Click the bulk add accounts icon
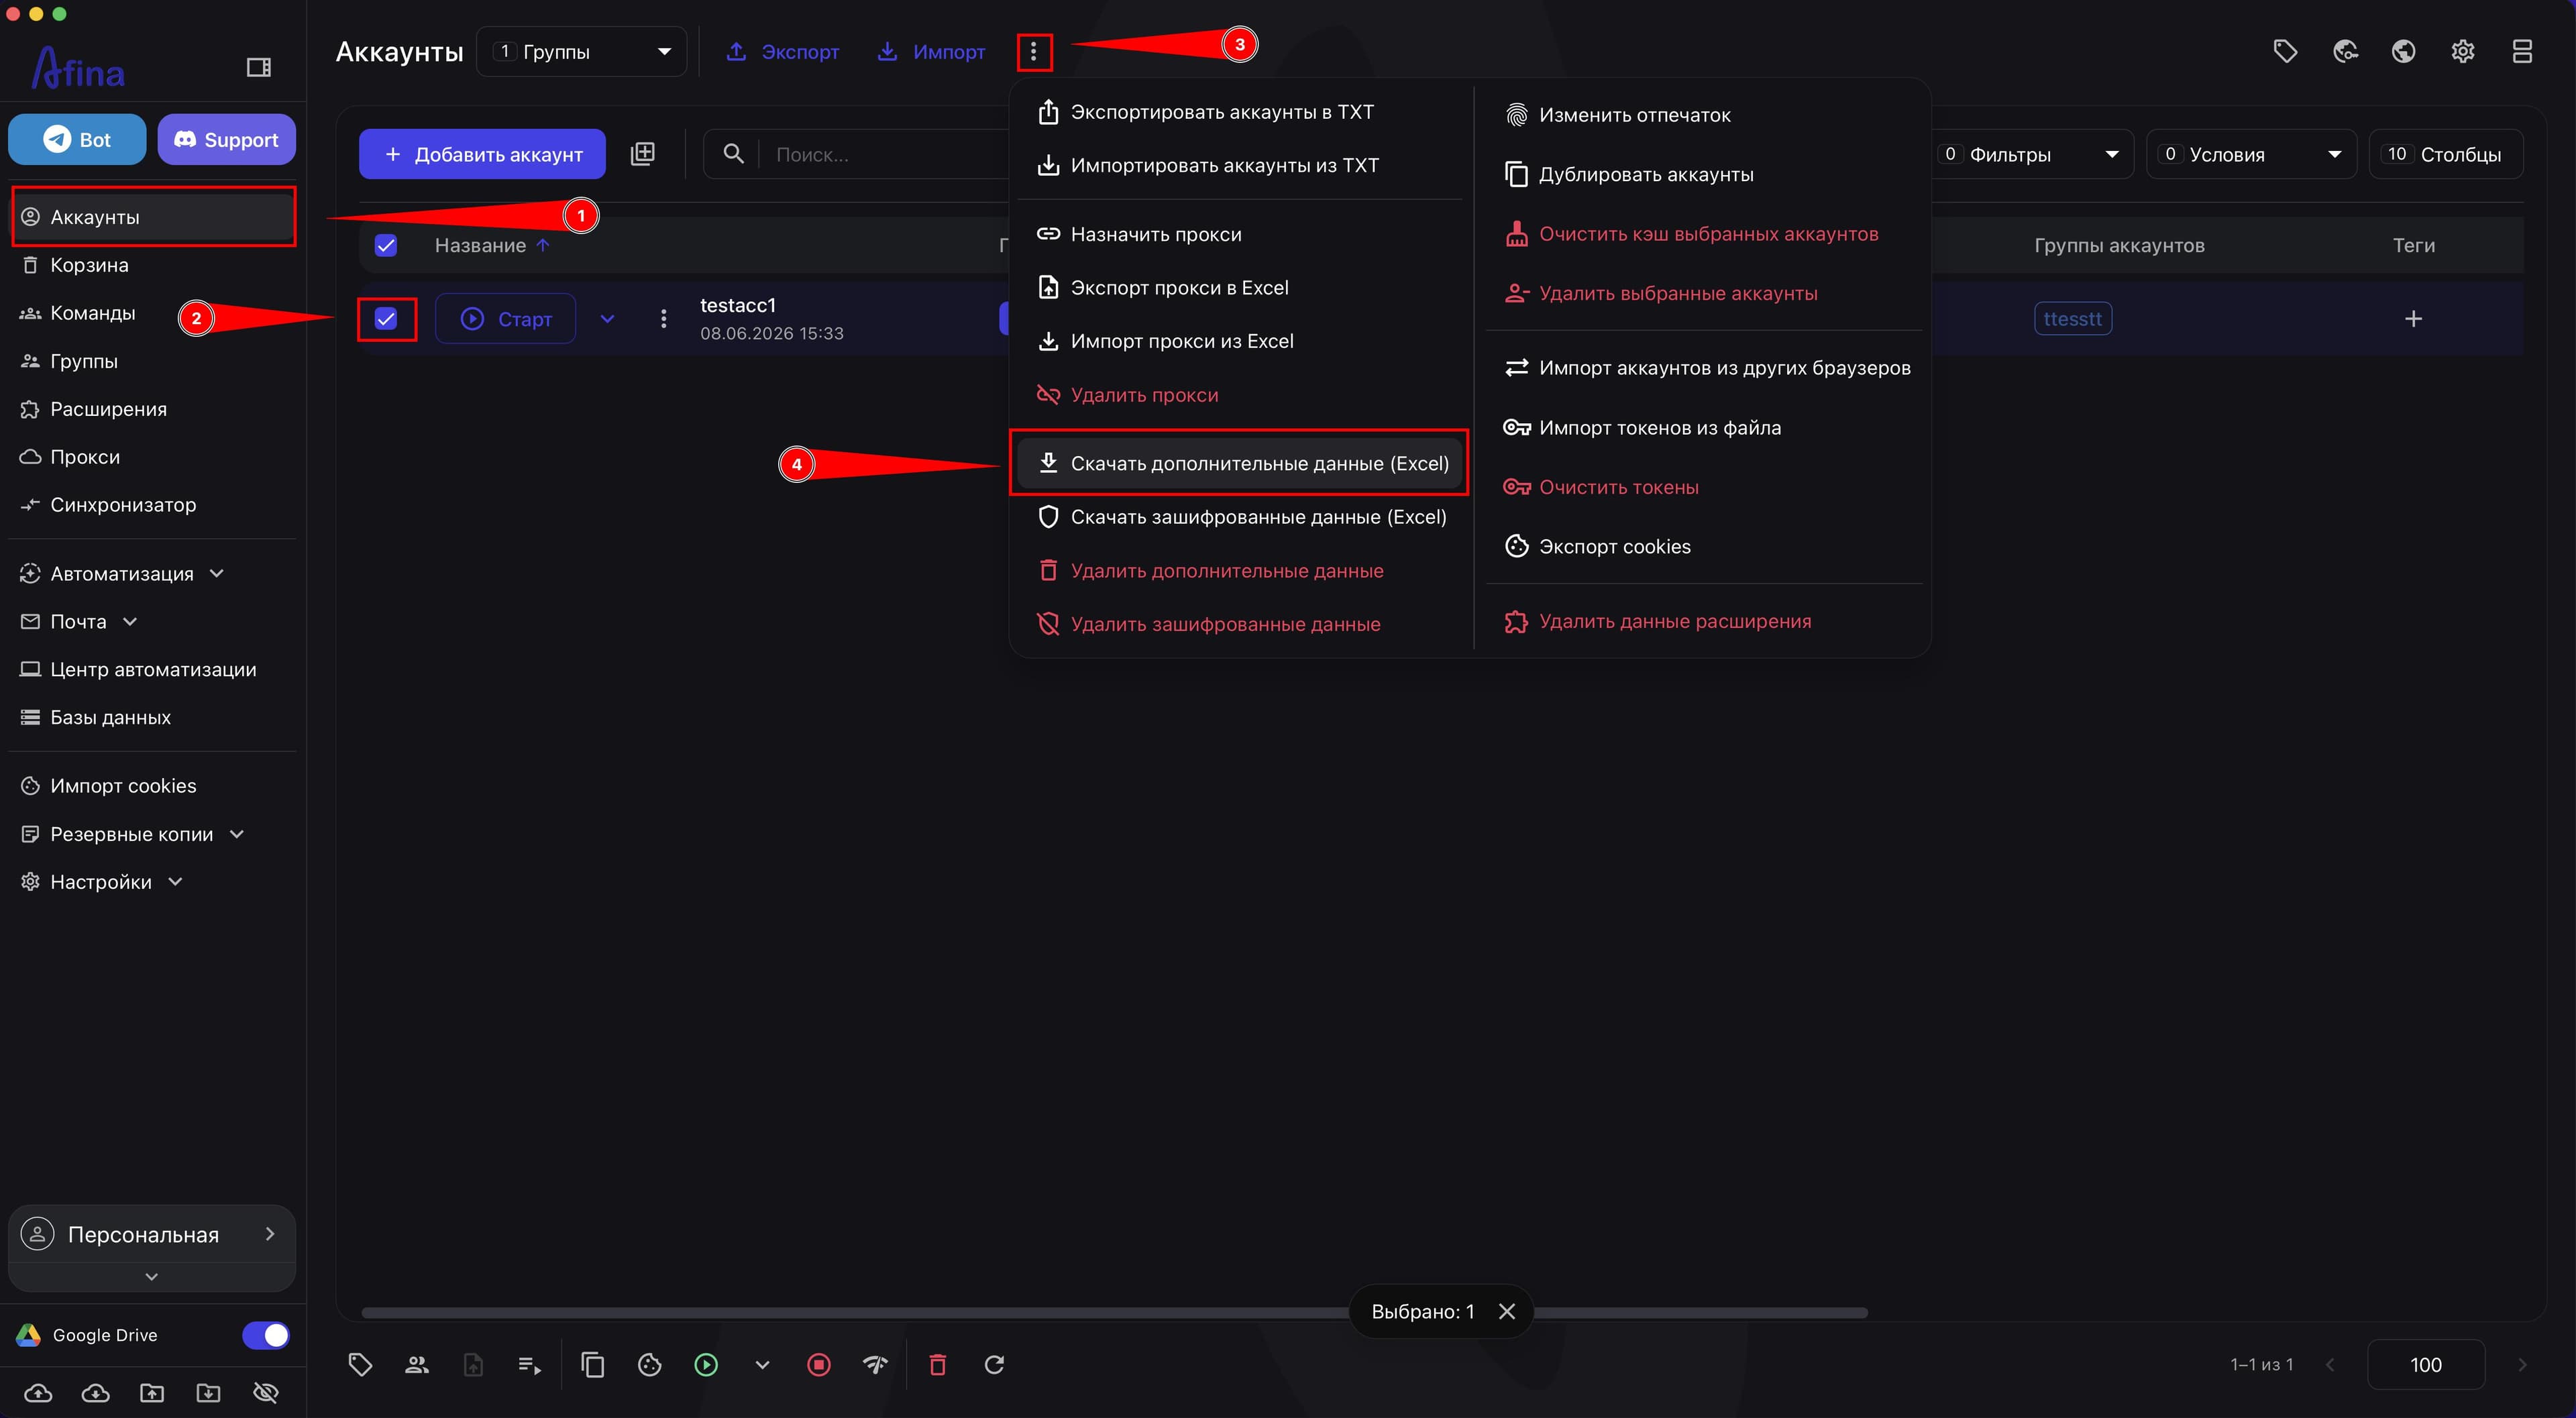 click(643, 154)
